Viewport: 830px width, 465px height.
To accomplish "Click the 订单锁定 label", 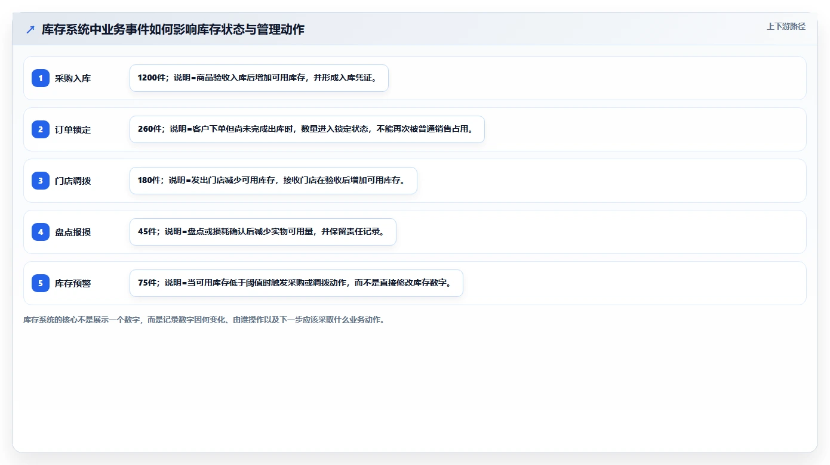I will click(x=73, y=129).
